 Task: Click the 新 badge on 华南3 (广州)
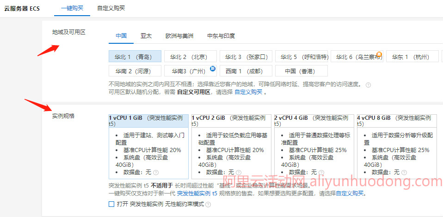click(x=213, y=68)
